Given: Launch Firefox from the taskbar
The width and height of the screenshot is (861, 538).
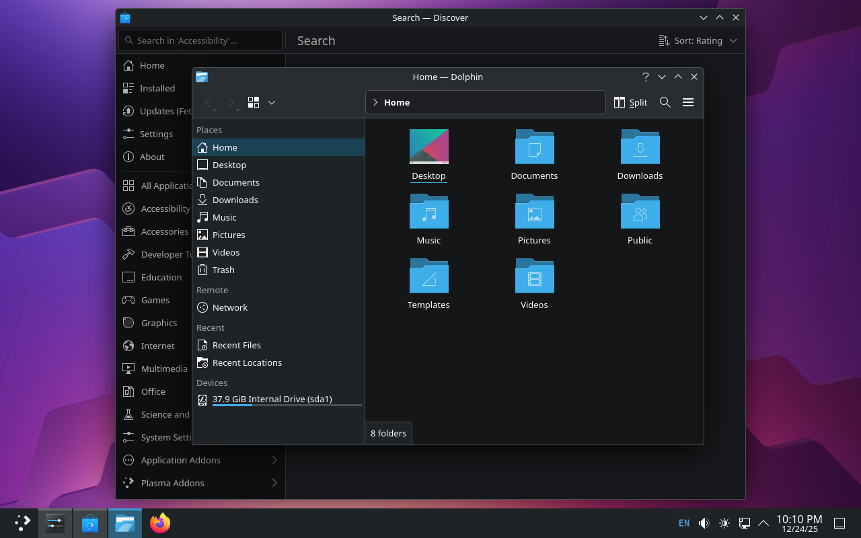Looking at the screenshot, I should (160, 523).
